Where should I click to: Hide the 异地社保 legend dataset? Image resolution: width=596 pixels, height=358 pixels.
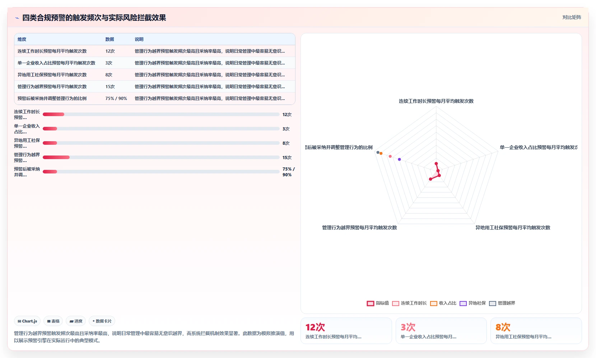click(x=473, y=303)
